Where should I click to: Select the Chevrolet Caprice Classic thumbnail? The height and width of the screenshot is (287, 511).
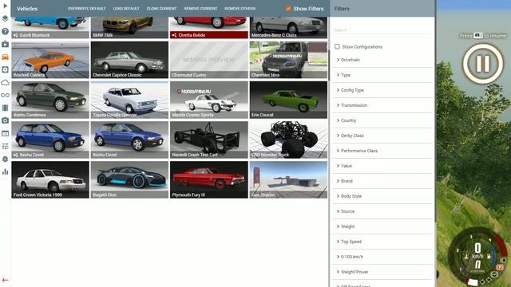[129, 60]
